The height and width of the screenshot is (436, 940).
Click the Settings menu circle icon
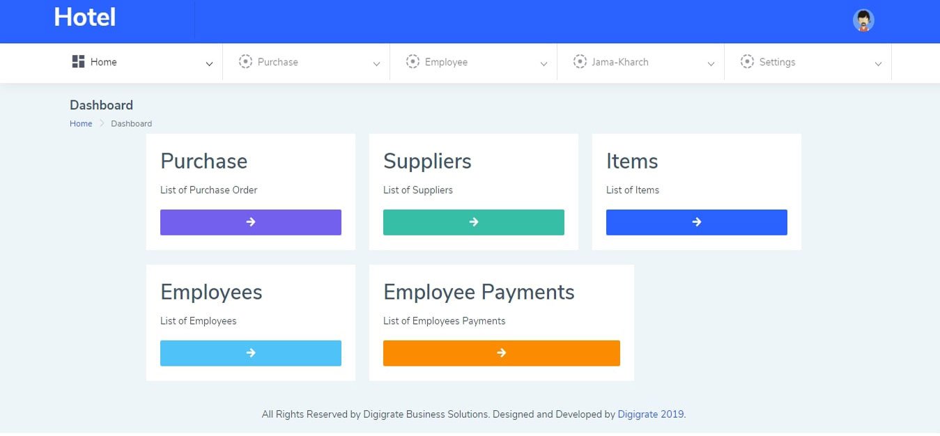[x=747, y=62]
